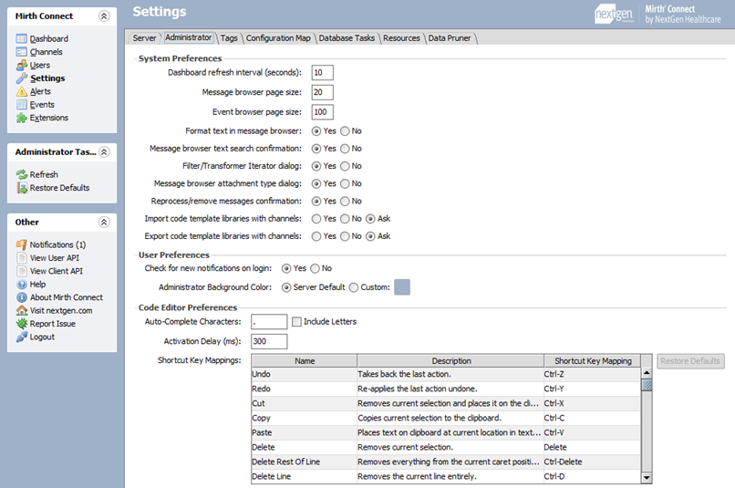Open the custom background color swatch
The width and height of the screenshot is (735, 488).
402,287
